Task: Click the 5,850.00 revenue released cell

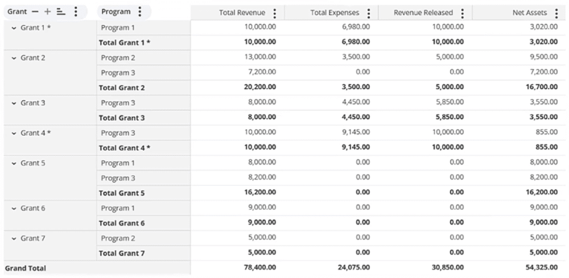Action: (x=450, y=102)
